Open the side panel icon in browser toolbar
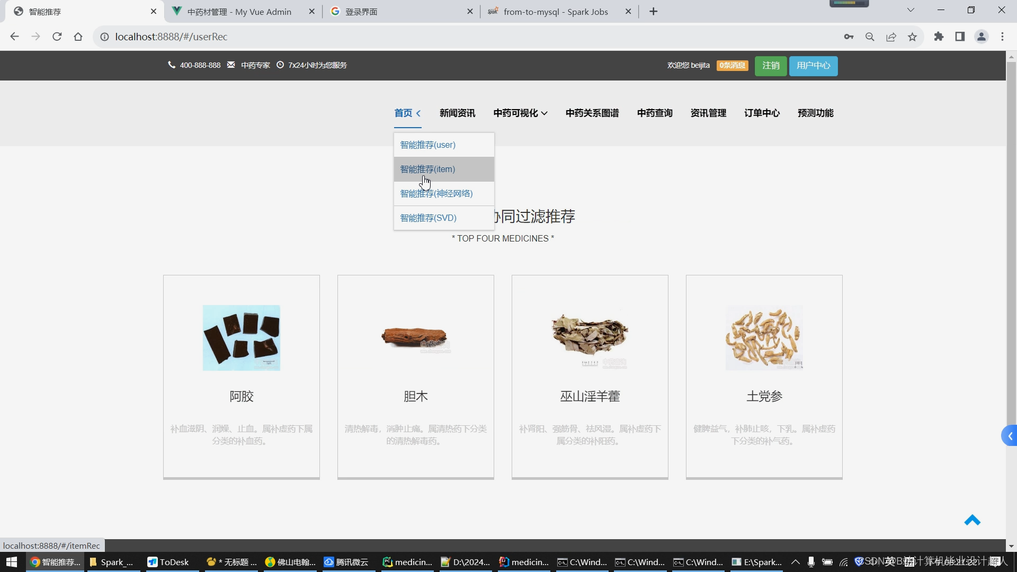Screen dimensions: 1017x572 [960, 37]
